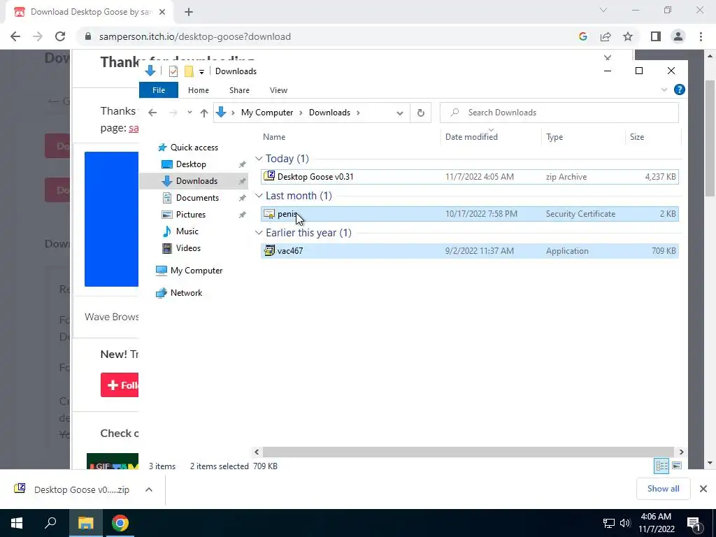Viewport: 716px width, 537px height.
Task: Collapse the Last month group
Action: (x=259, y=196)
